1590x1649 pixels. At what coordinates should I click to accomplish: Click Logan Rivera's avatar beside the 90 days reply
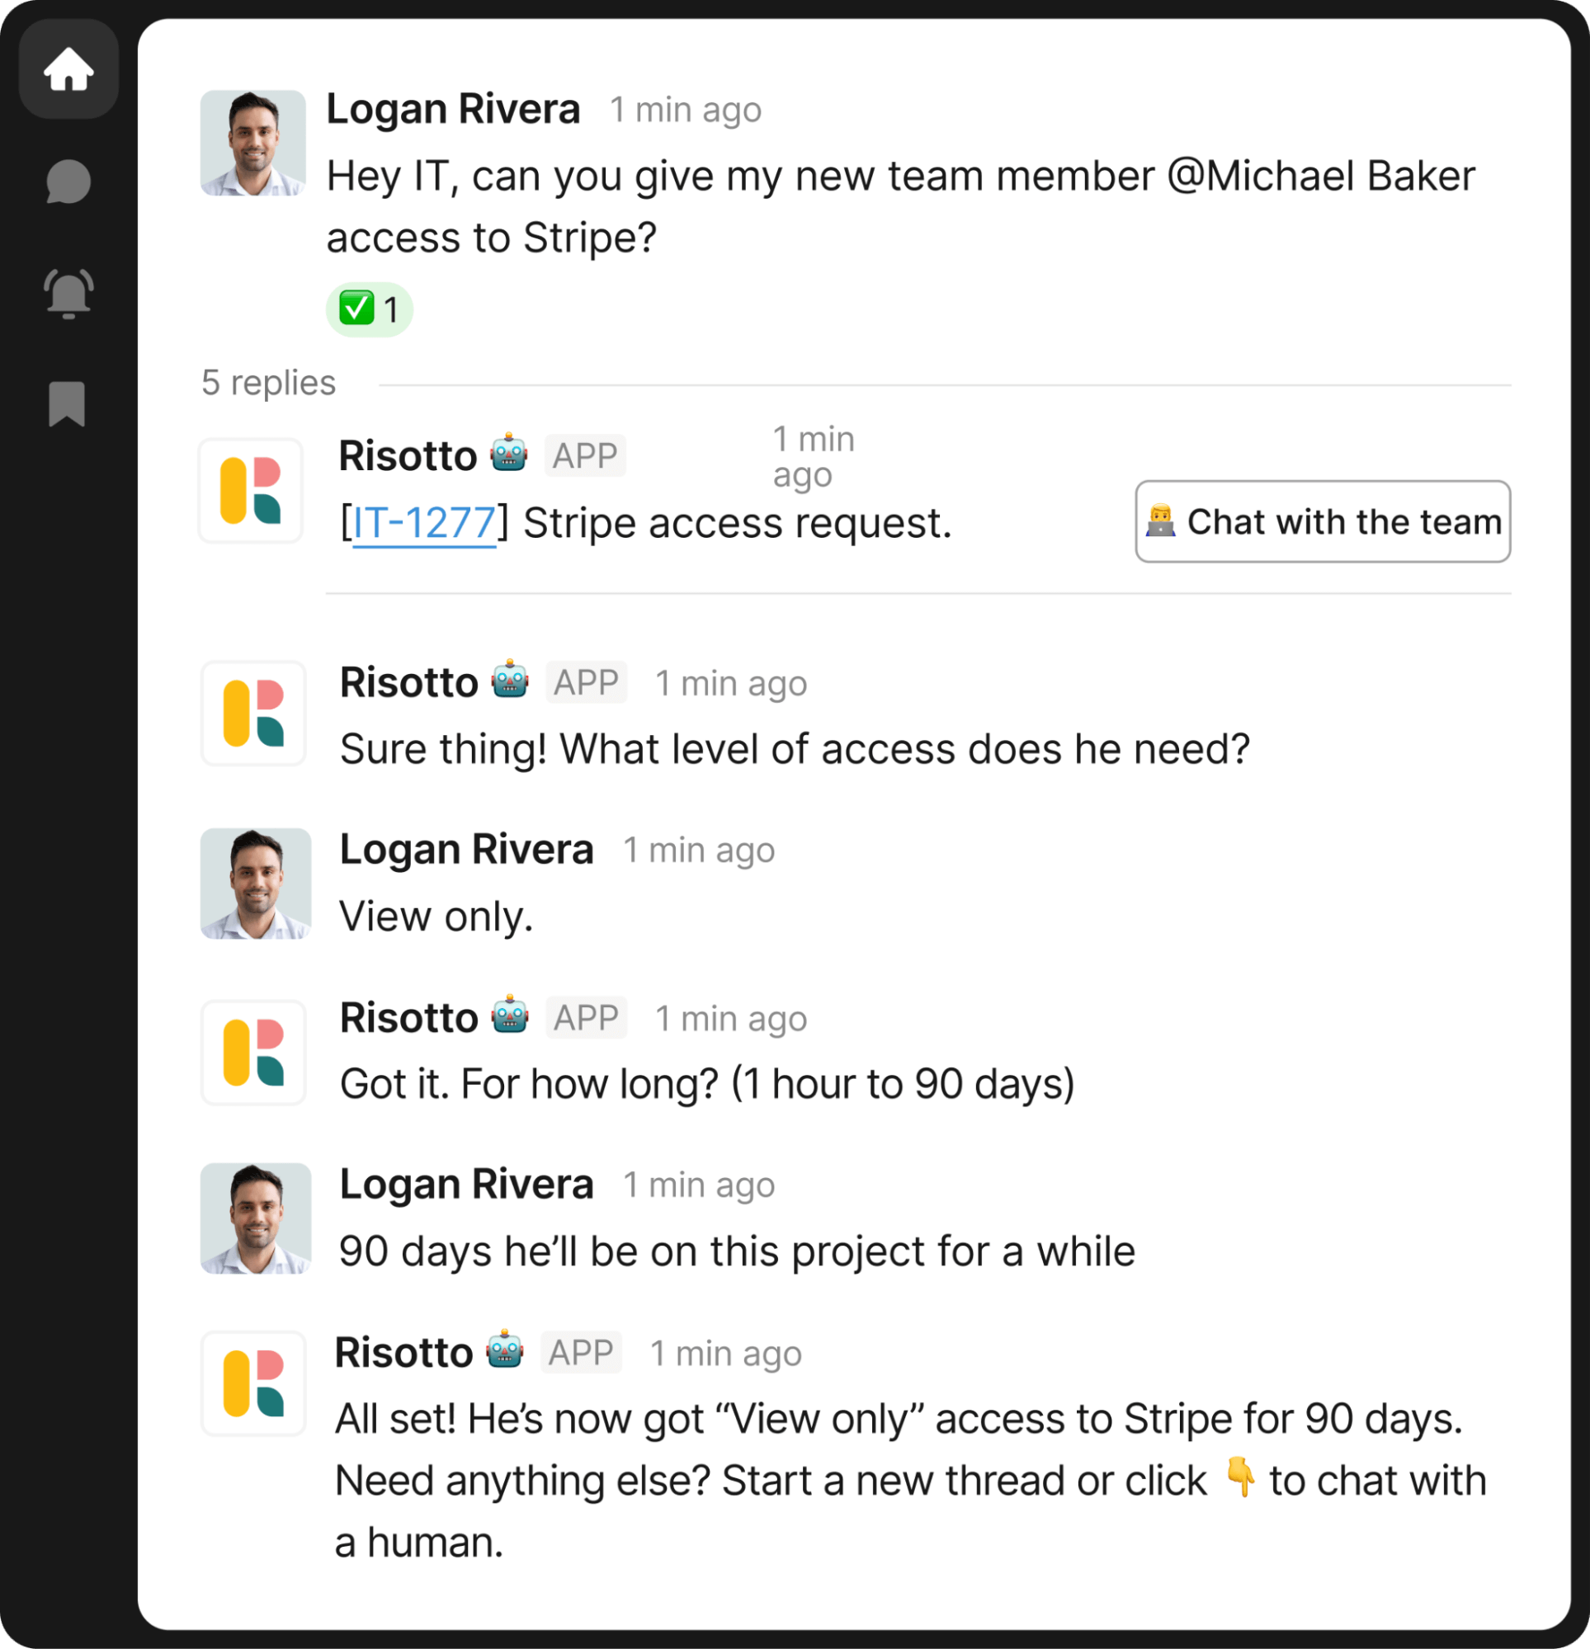[x=256, y=1218]
